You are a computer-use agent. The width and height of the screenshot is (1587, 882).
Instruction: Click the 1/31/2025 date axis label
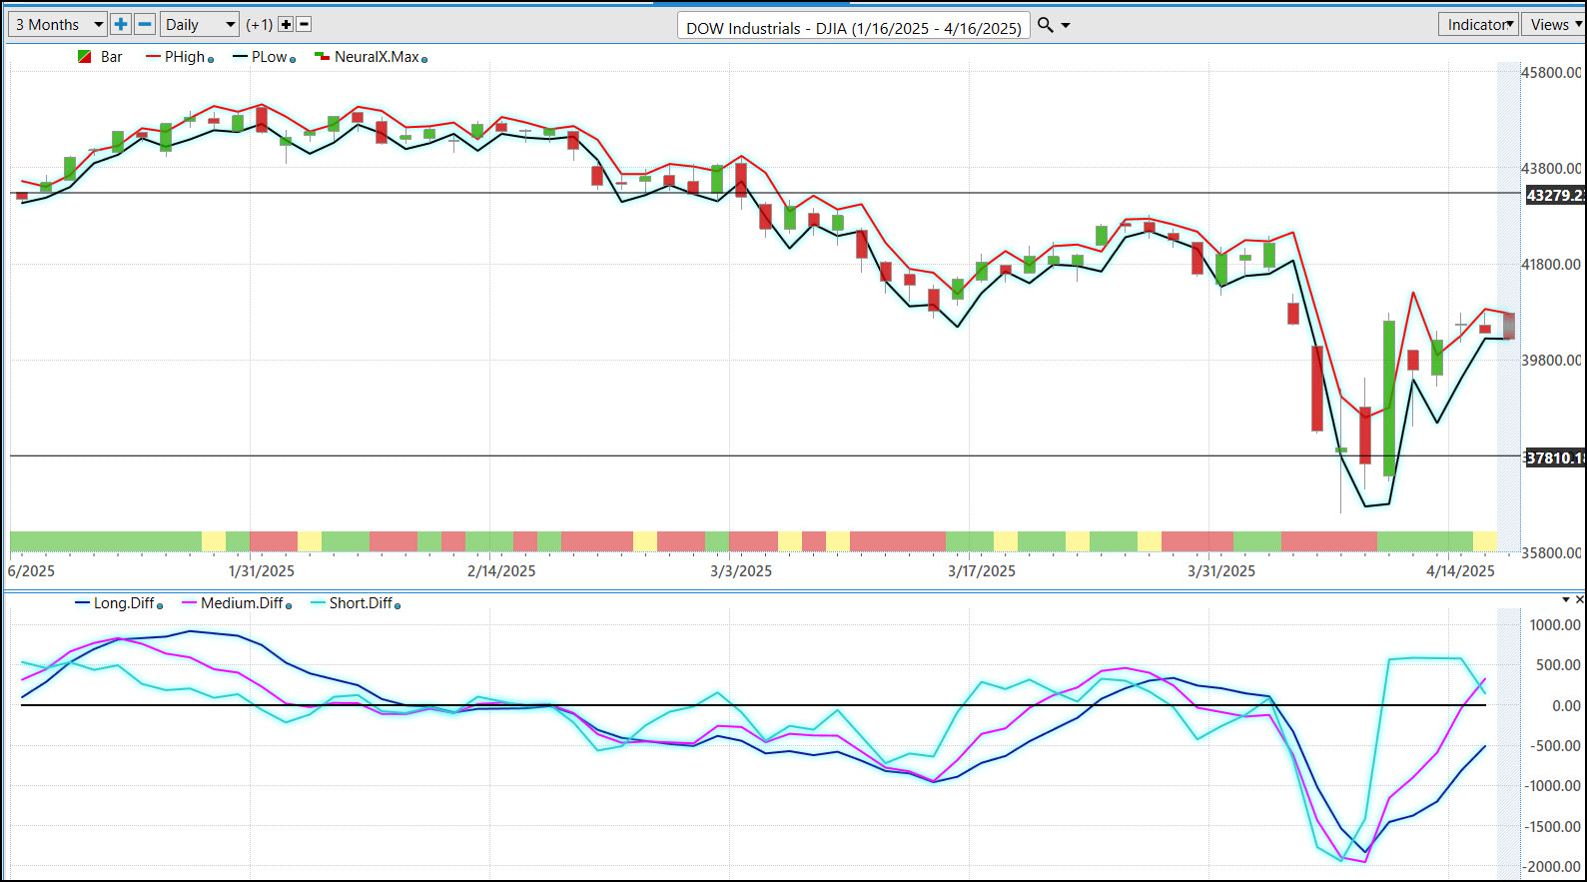point(262,571)
